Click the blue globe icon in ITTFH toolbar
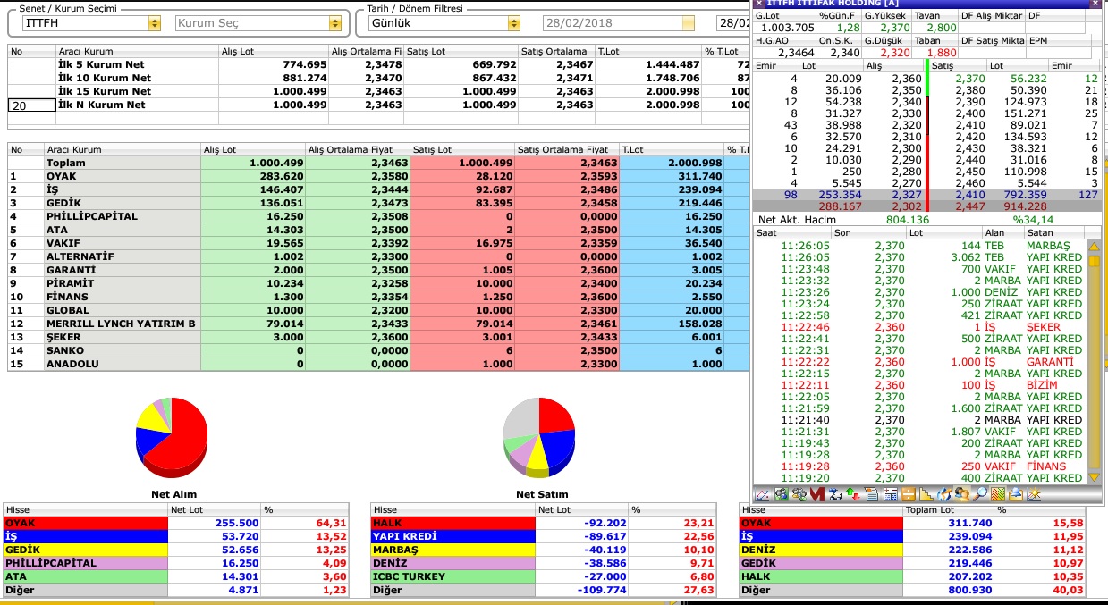Image resolution: width=1108 pixels, height=605 pixels. (944, 493)
